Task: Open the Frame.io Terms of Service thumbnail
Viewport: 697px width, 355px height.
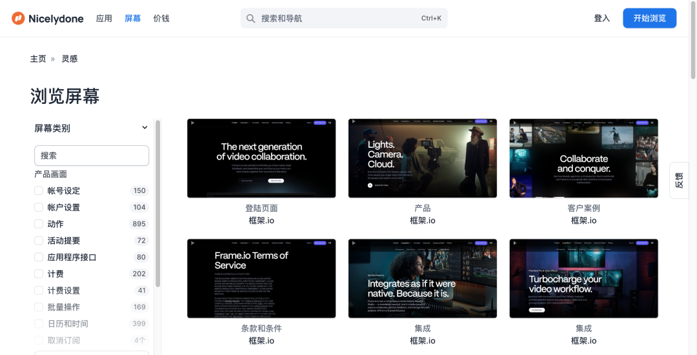Action: [261, 279]
